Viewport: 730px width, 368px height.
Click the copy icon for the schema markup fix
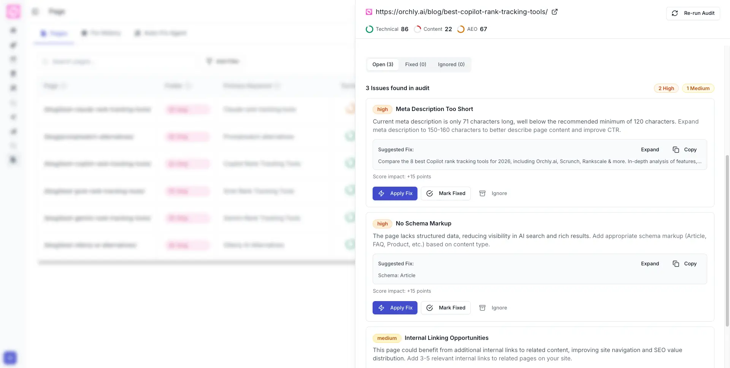[x=676, y=263]
